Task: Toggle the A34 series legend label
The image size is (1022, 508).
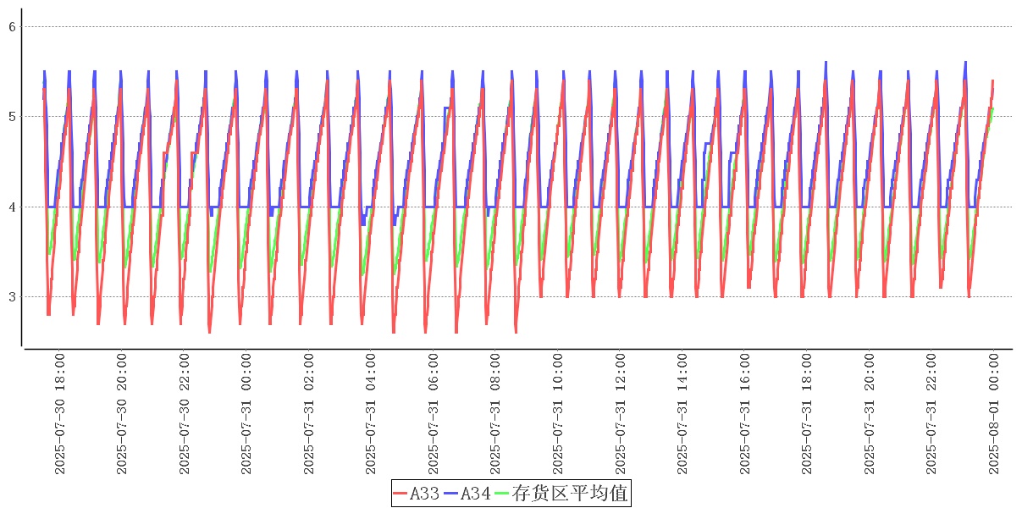Action: tap(475, 493)
